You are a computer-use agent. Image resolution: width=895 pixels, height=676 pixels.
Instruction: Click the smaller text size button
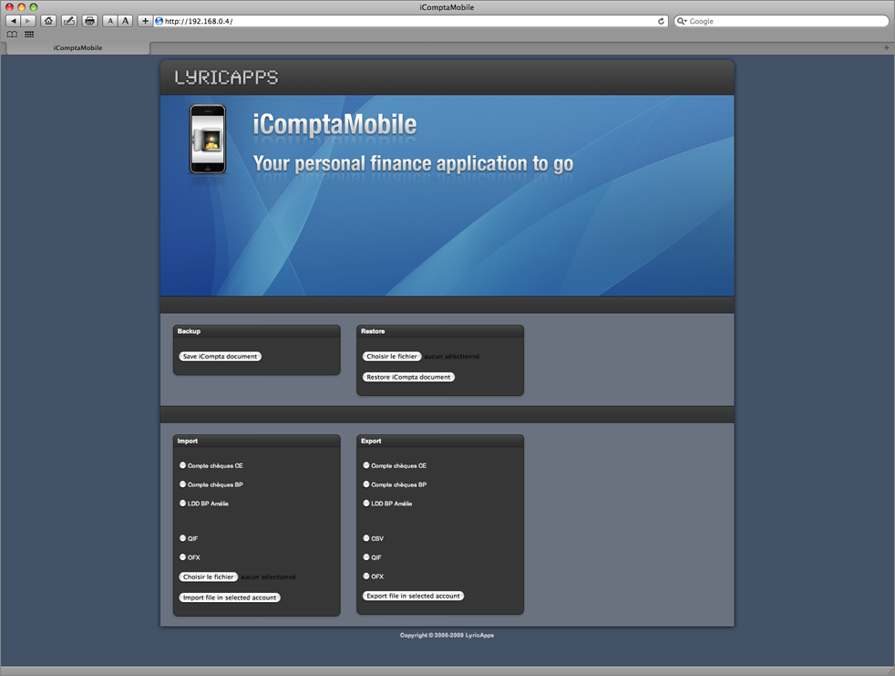point(110,21)
